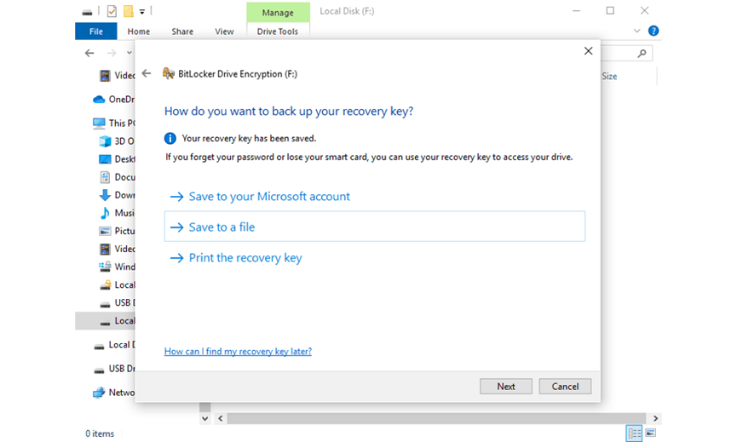The image size is (737, 442).
Task: Open 'How can I find my recovery key later?' link
Action: point(238,352)
